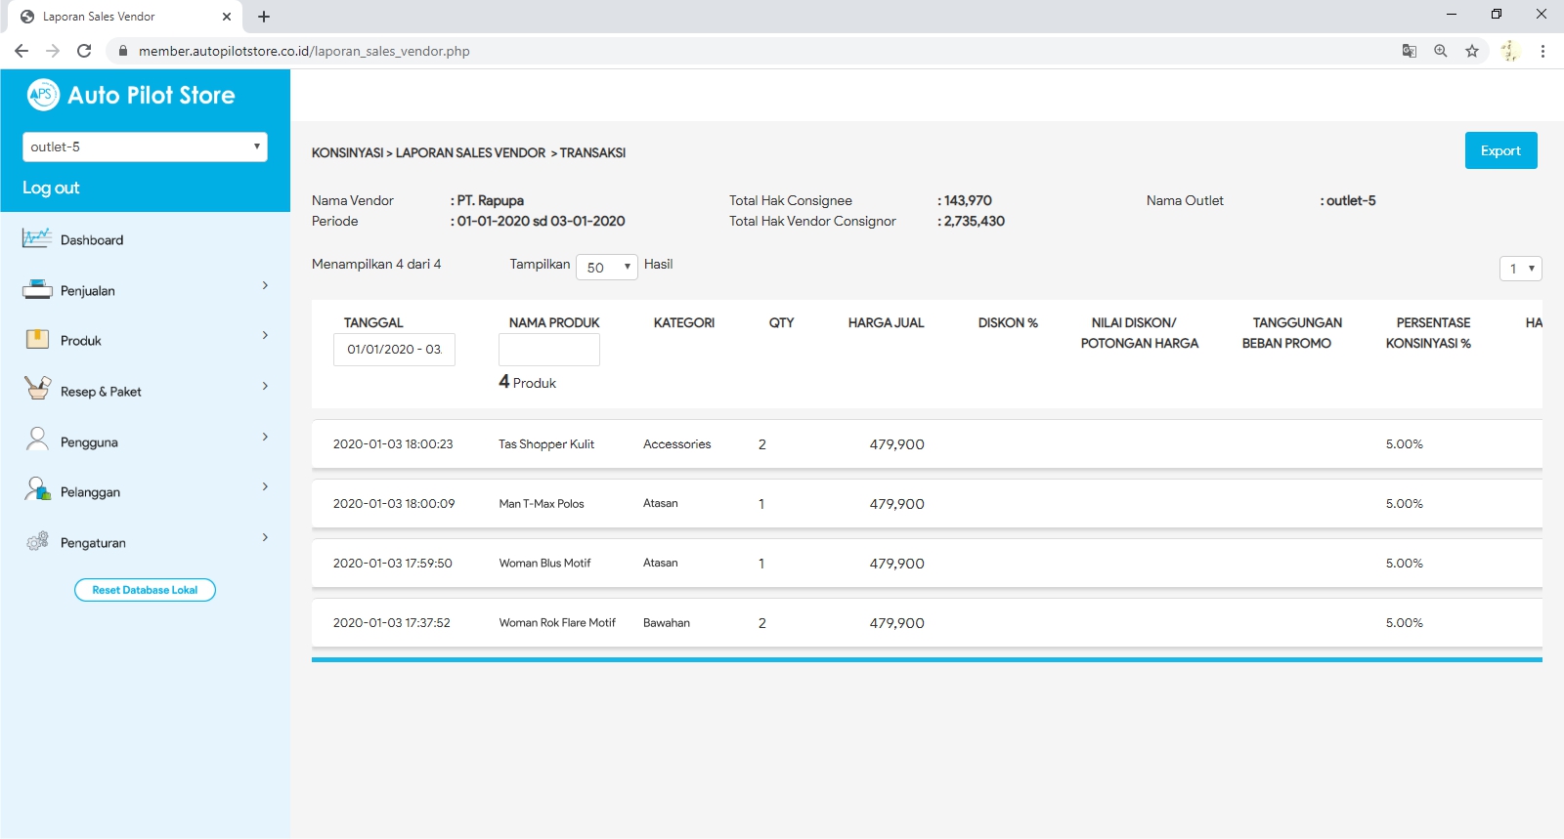Image resolution: width=1564 pixels, height=839 pixels.
Task: Click the Auto Pilot Store logo
Action: [43, 95]
